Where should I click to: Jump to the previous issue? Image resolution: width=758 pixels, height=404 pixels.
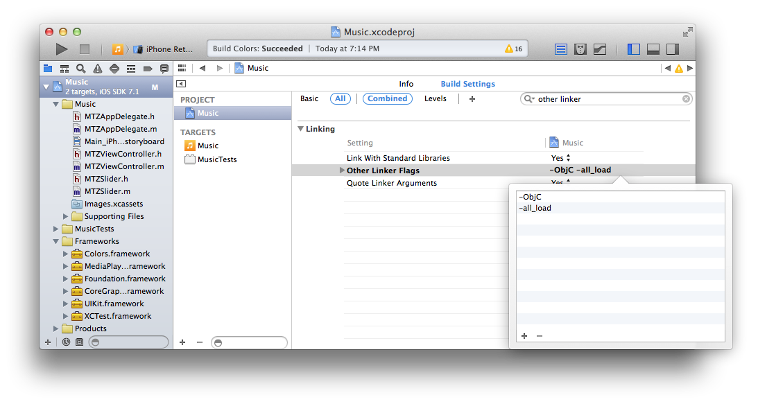coord(668,68)
